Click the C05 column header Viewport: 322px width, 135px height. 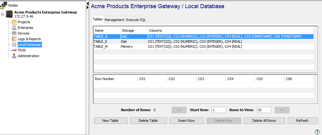point(270,79)
